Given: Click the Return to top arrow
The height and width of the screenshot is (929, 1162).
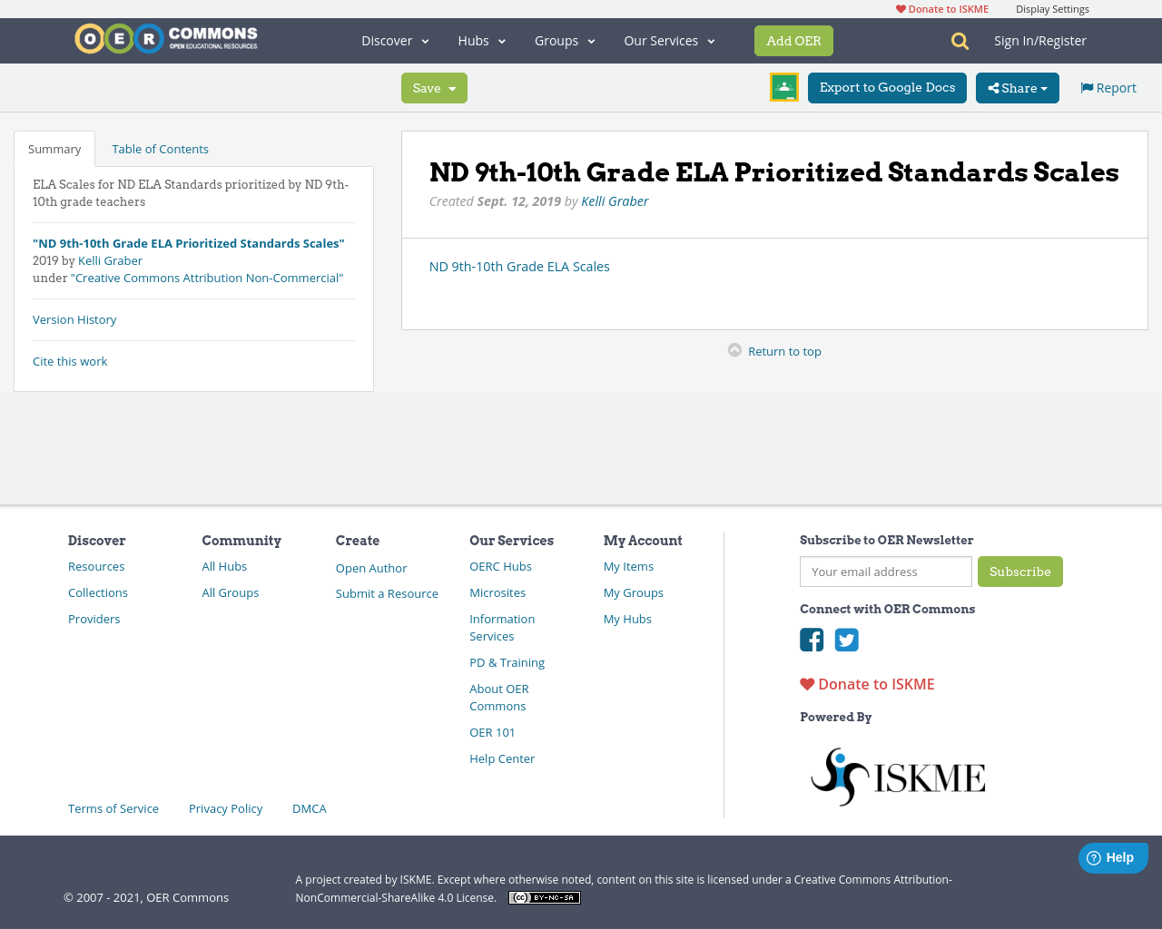Looking at the screenshot, I should point(734,348).
